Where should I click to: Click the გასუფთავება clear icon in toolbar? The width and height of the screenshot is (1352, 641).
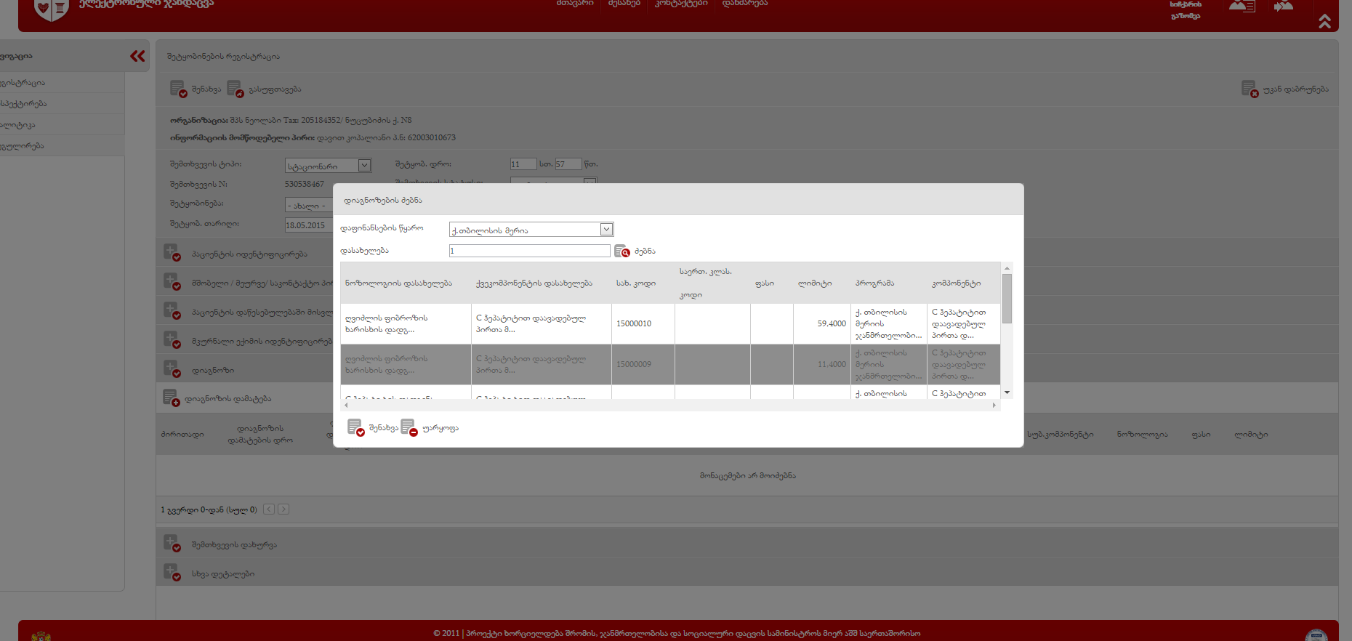click(x=235, y=89)
